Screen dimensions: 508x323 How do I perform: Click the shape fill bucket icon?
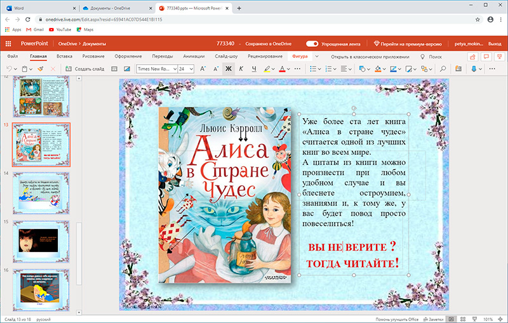tap(378, 69)
